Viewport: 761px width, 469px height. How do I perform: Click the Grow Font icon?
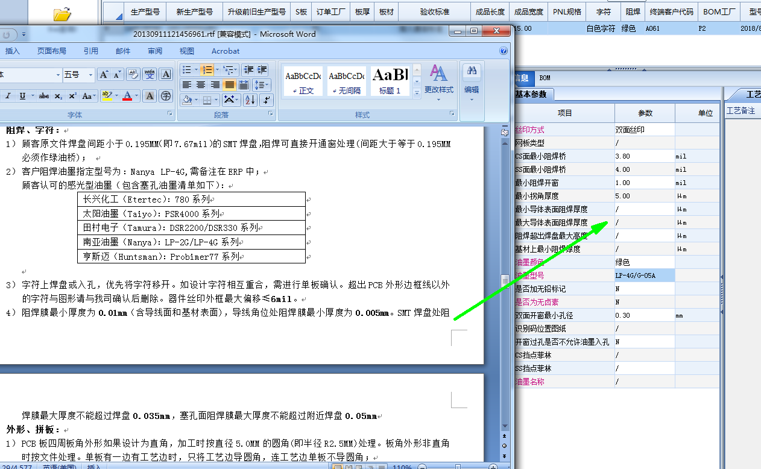[104, 75]
